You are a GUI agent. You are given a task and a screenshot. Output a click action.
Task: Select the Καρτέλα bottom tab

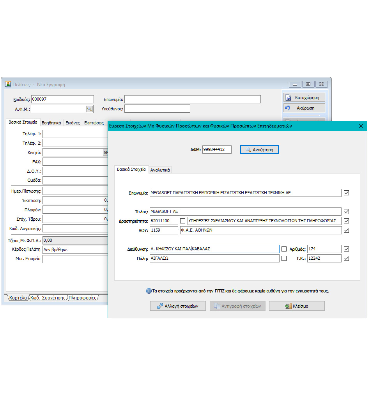(x=18, y=298)
